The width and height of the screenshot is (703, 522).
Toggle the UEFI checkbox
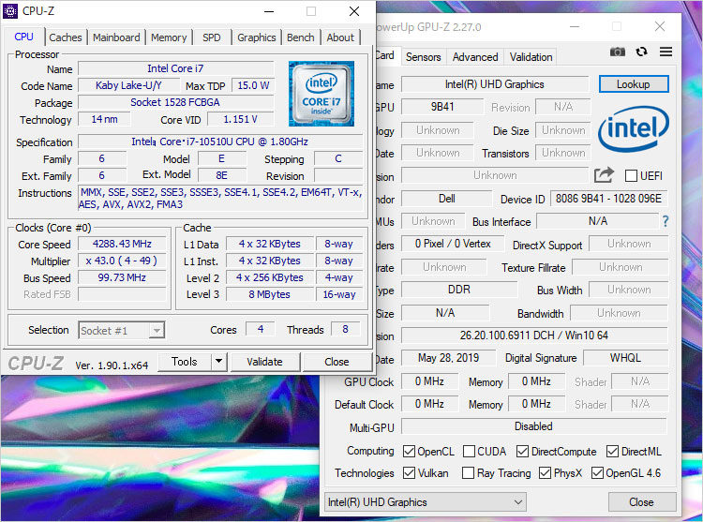click(631, 175)
